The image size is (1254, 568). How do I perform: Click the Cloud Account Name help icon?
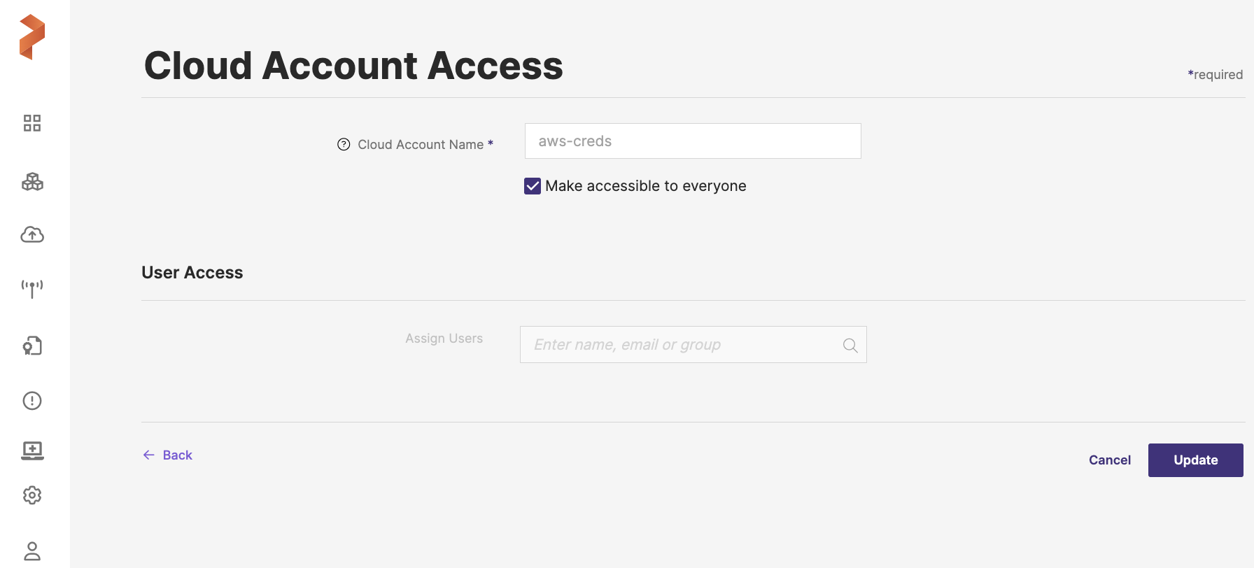pos(344,144)
